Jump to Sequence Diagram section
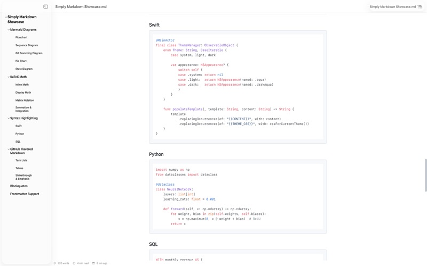Viewport: 427px width, 266px height. point(27,45)
